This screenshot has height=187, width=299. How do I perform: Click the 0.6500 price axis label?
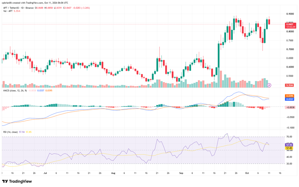tap(290, 58)
